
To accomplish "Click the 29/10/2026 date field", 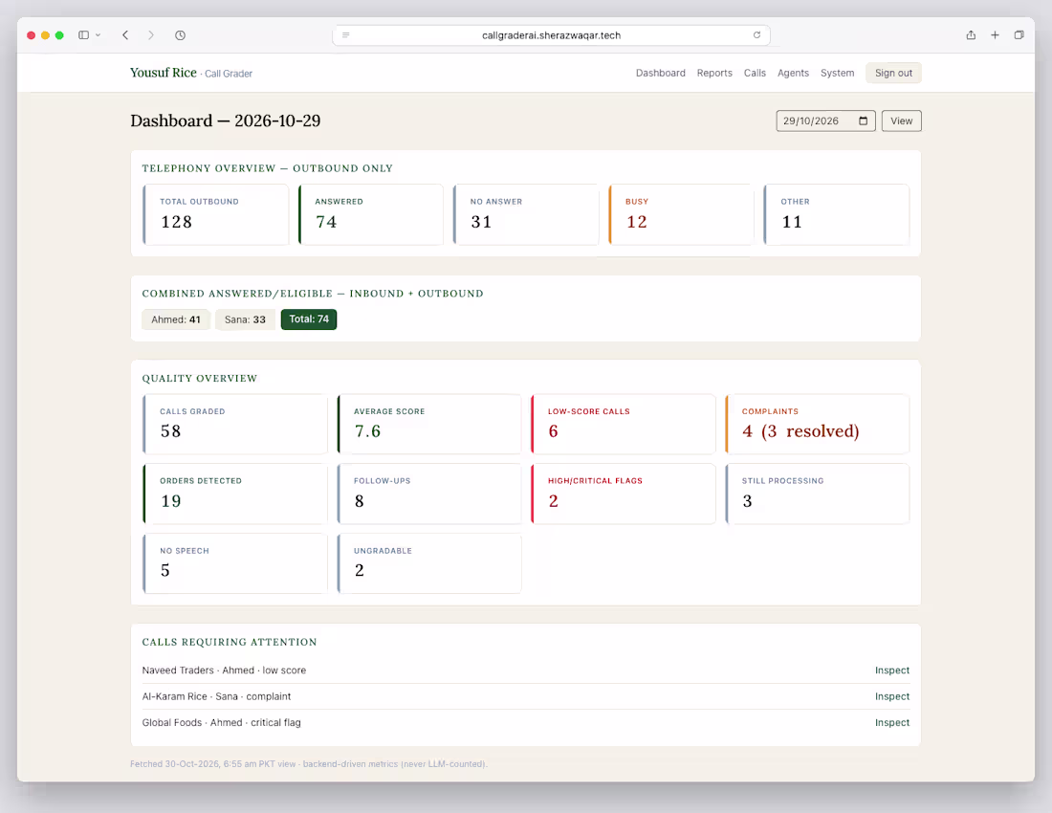I will (x=826, y=121).
